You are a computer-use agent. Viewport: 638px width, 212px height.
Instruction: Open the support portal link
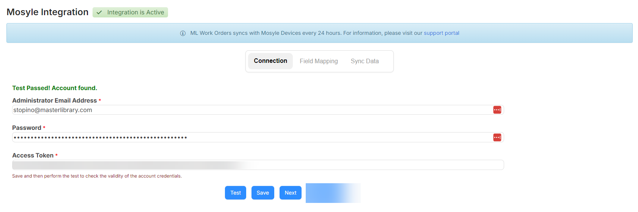tap(442, 33)
